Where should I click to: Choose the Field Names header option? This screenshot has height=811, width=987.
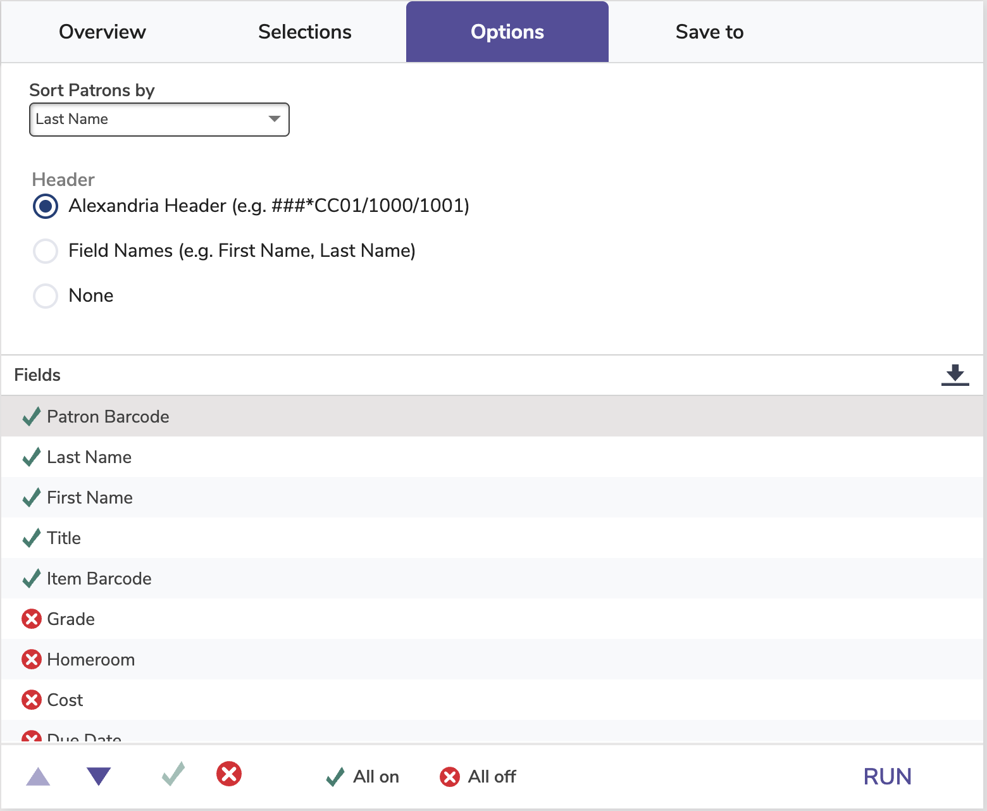click(46, 251)
